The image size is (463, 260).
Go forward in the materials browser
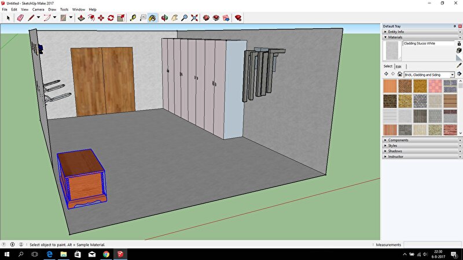pyautogui.click(x=393, y=74)
